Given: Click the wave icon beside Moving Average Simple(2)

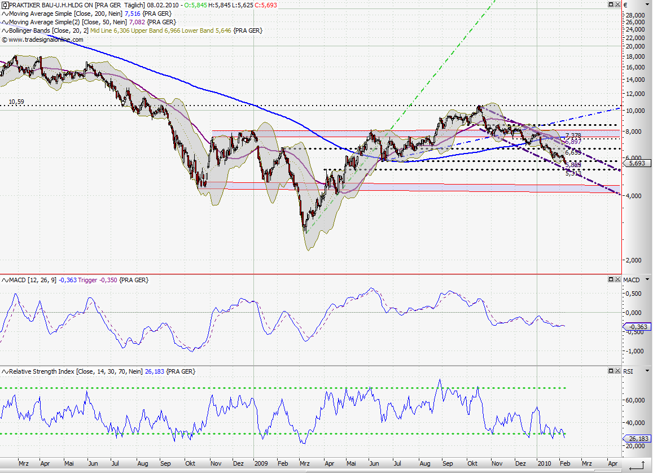Looking at the screenshot, I should [x=5, y=22].
